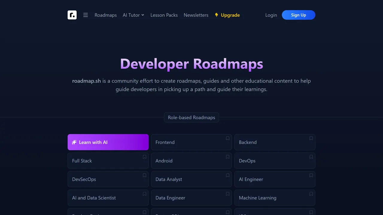Open the Data Analyst roadmap card

(191, 179)
